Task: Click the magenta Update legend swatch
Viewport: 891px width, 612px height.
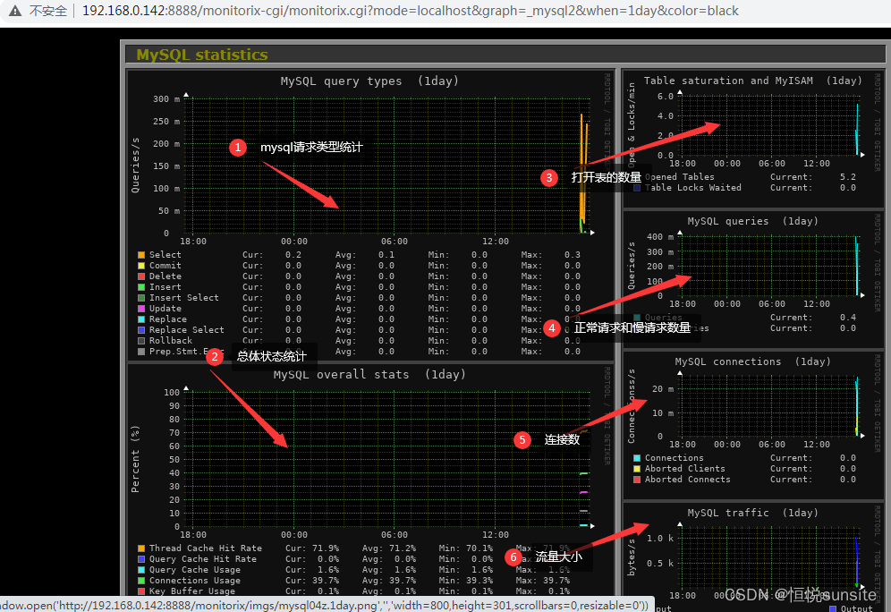Action: click(x=141, y=309)
